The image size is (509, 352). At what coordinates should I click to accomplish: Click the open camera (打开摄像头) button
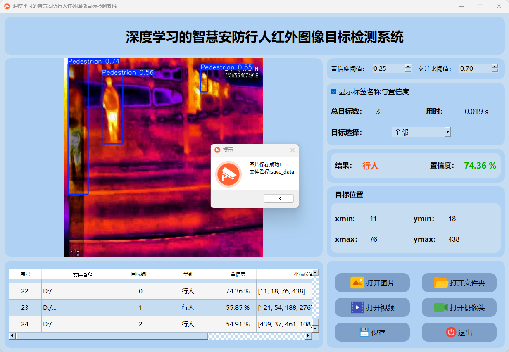tap(459, 308)
